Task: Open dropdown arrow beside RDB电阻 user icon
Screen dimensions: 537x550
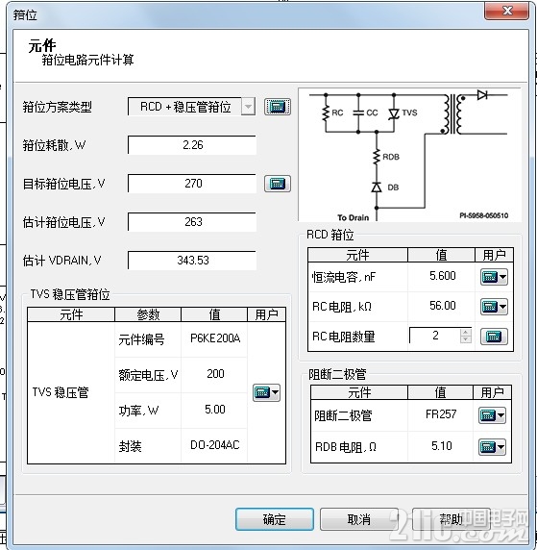Action: pos(500,447)
